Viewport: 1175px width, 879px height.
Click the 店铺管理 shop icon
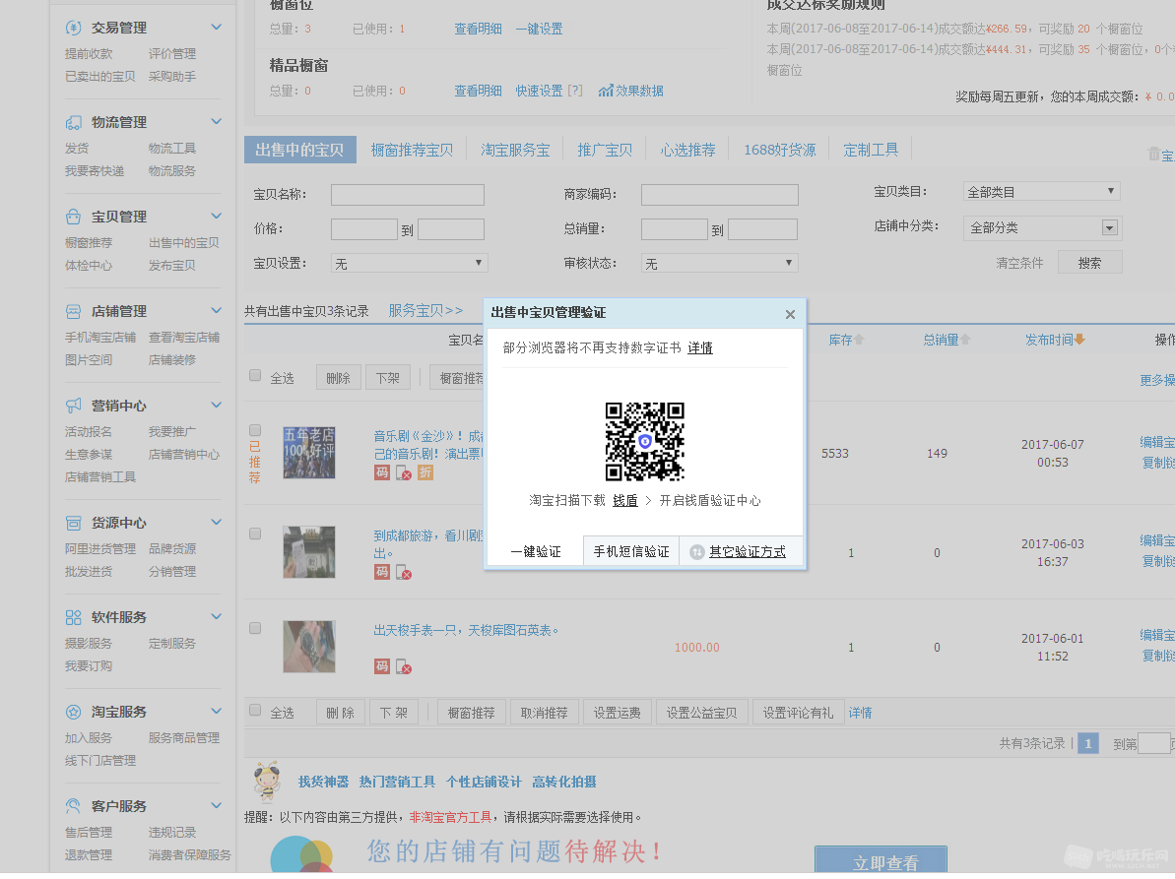(74, 311)
